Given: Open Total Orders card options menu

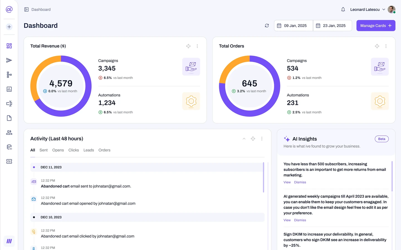Looking at the screenshot, I should click(386, 46).
